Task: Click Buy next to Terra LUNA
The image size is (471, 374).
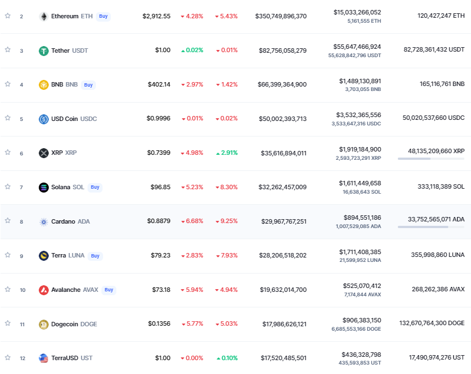Action: [95, 256]
